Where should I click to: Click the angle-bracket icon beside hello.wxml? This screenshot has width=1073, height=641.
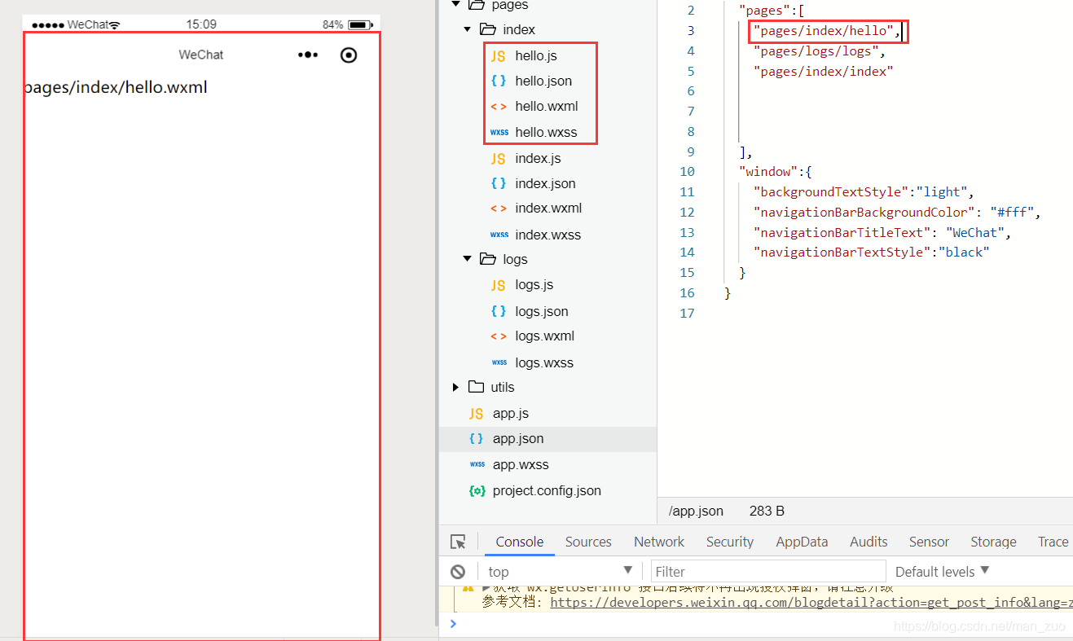coord(498,106)
